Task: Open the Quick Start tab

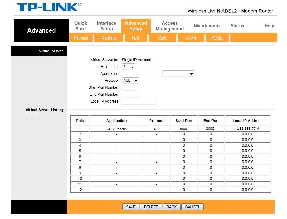Action: click(x=80, y=26)
